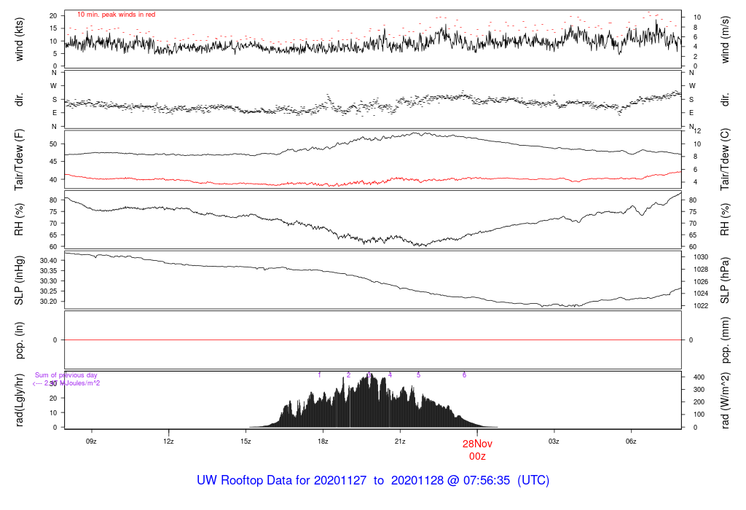Click the "21z" time tick label

[400, 441]
